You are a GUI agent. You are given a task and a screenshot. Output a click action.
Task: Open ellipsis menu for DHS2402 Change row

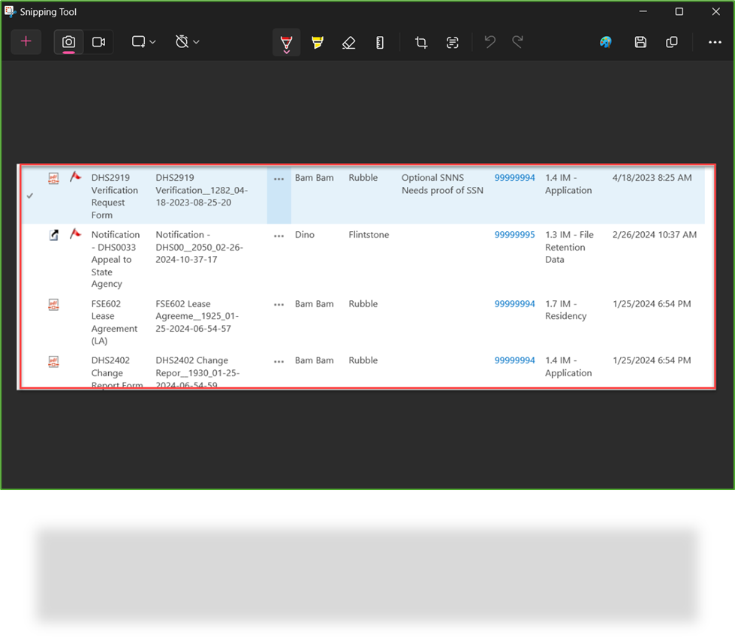coord(279,361)
